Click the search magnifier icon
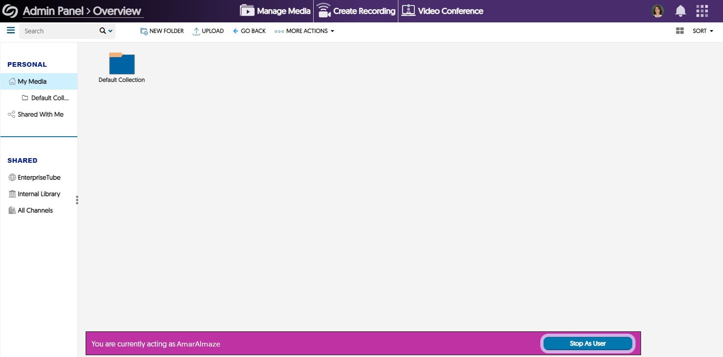 103,31
